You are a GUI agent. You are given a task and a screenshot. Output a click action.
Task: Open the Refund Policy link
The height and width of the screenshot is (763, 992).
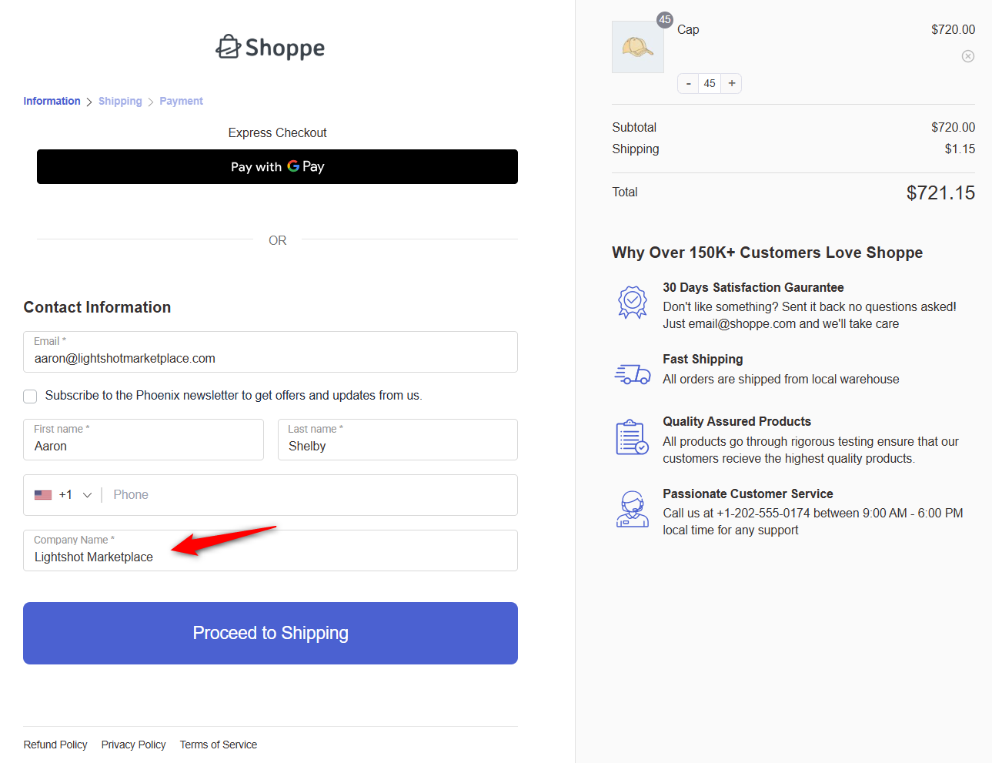(x=55, y=745)
